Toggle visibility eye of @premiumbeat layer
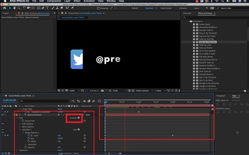Viewport: 249px width, 155px height. pyautogui.click(x=2, y=115)
